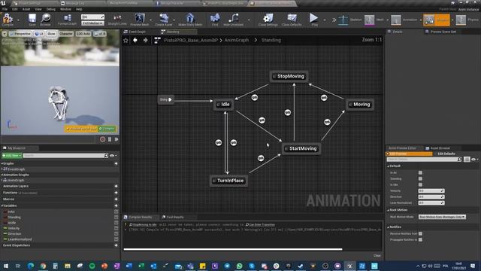Collapse the Notifies section
Viewport: 481px width, 271px height.
[388, 227]
